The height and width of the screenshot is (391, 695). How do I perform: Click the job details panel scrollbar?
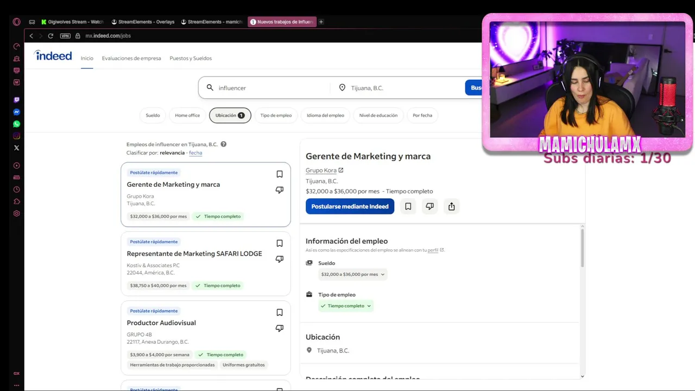pos(583,248)
